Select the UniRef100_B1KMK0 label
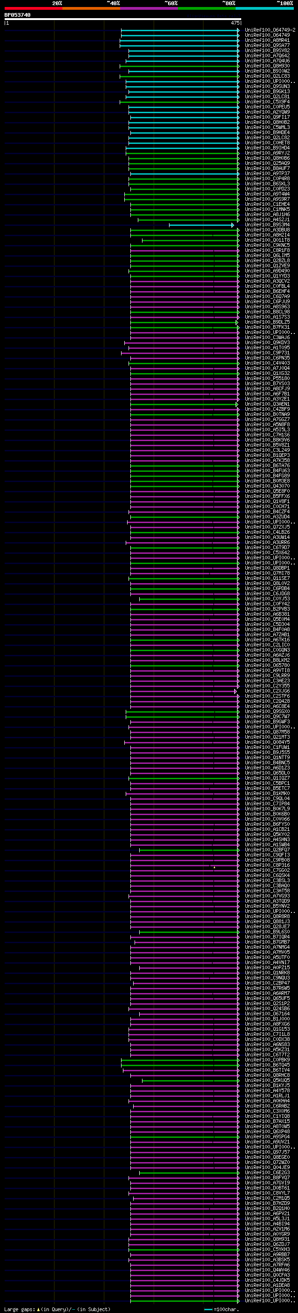 click(x=267, y=794)
